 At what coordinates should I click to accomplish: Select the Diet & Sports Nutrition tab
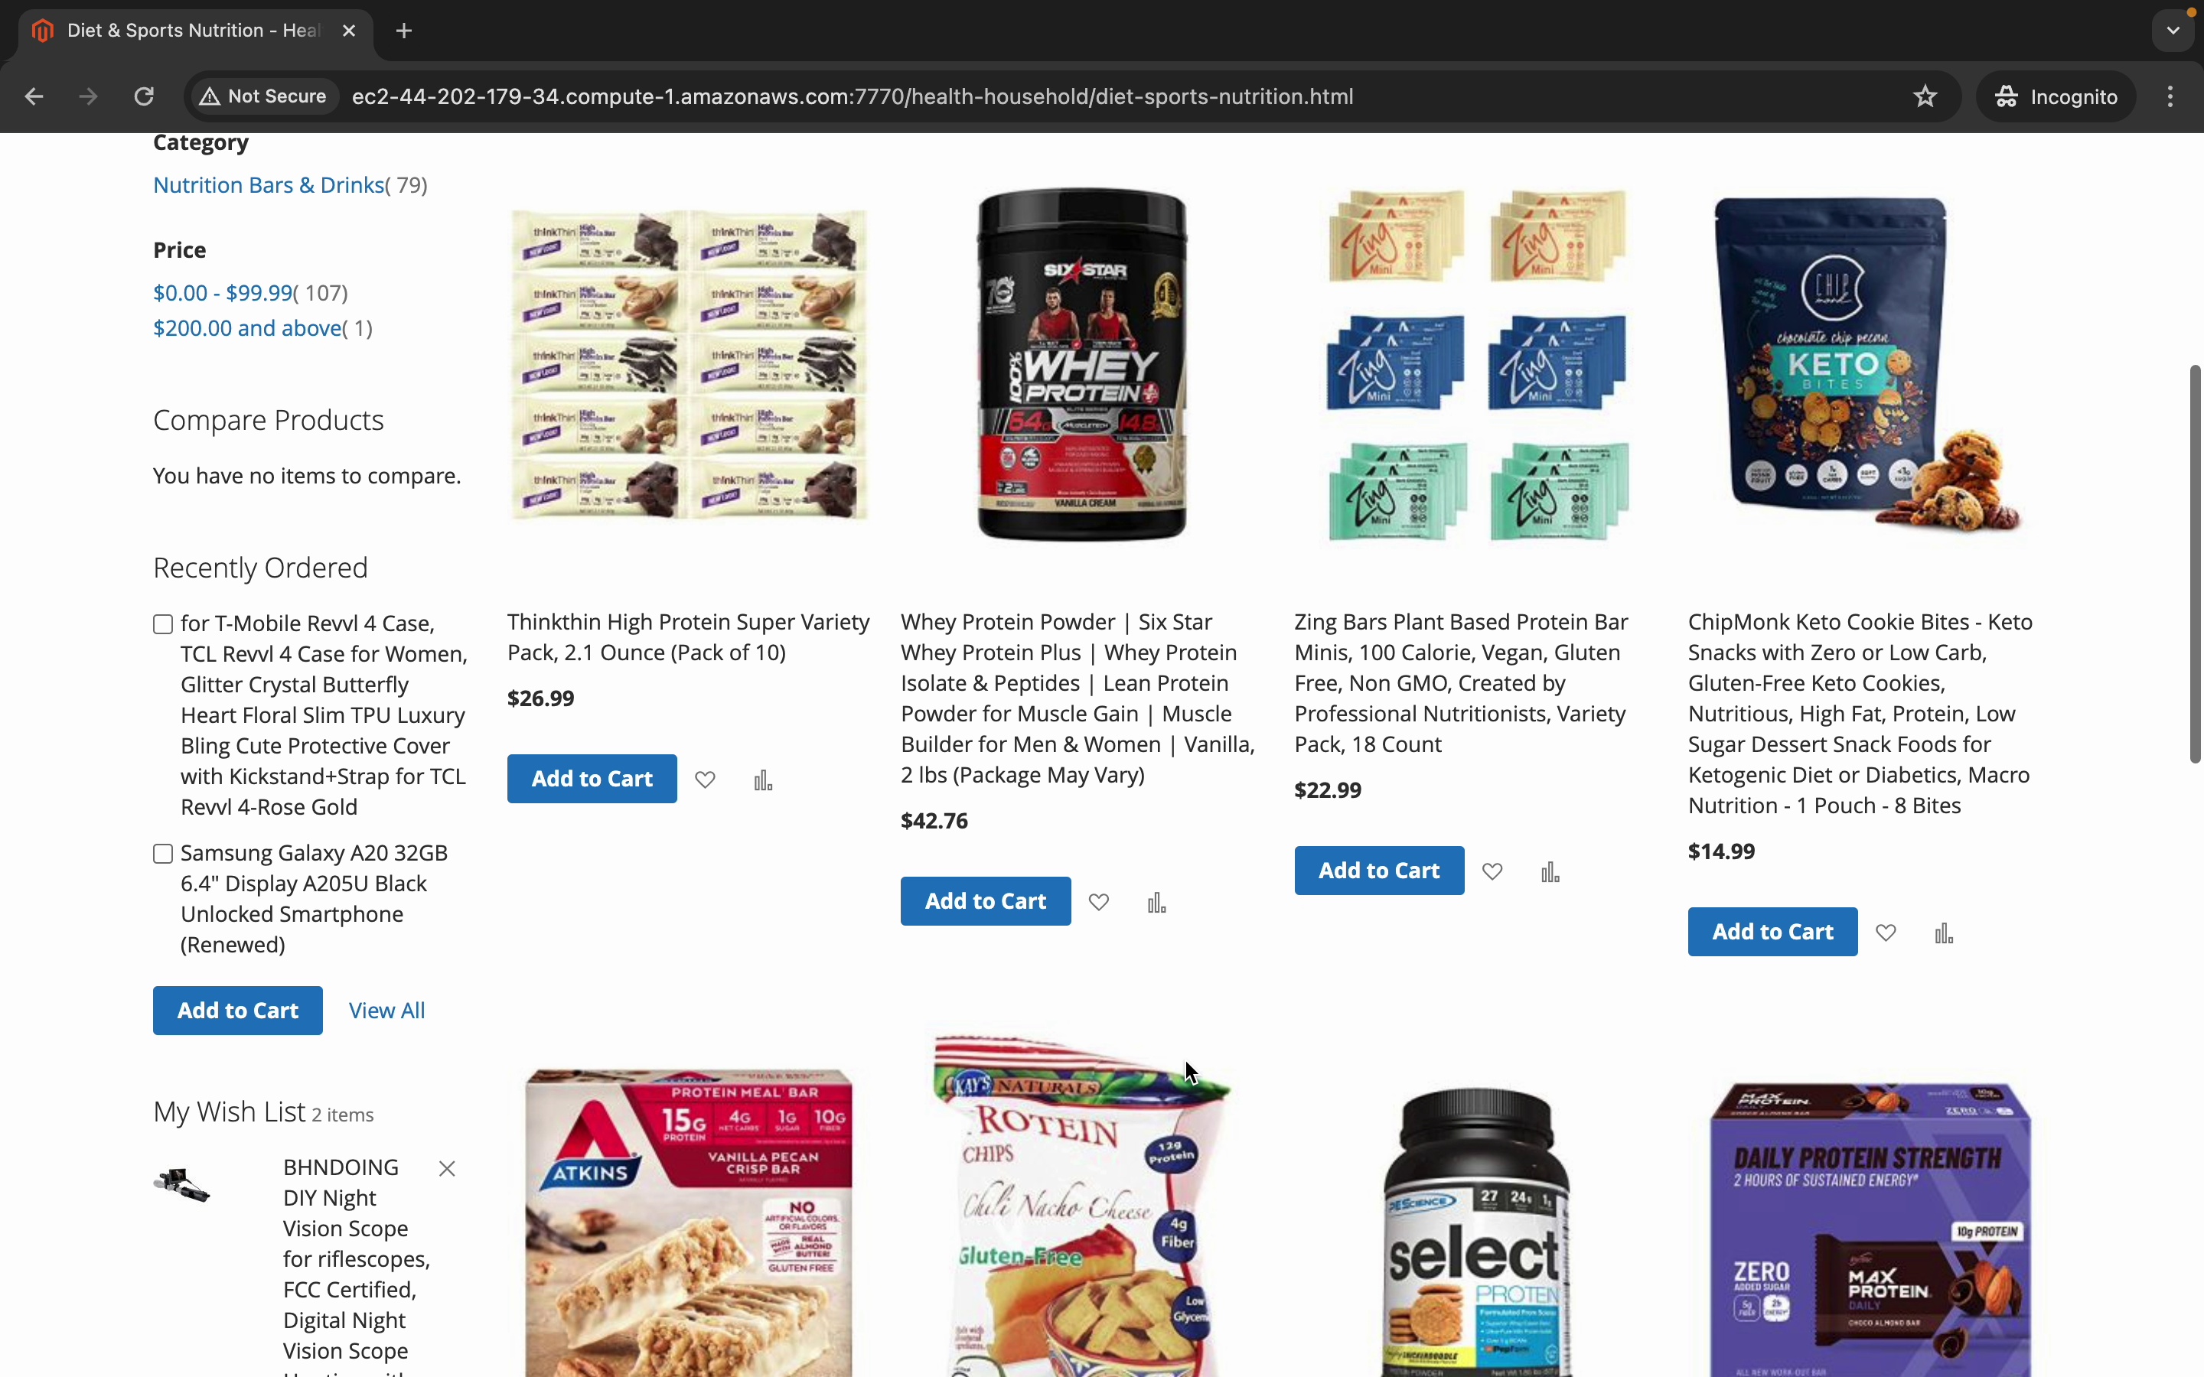194,31
